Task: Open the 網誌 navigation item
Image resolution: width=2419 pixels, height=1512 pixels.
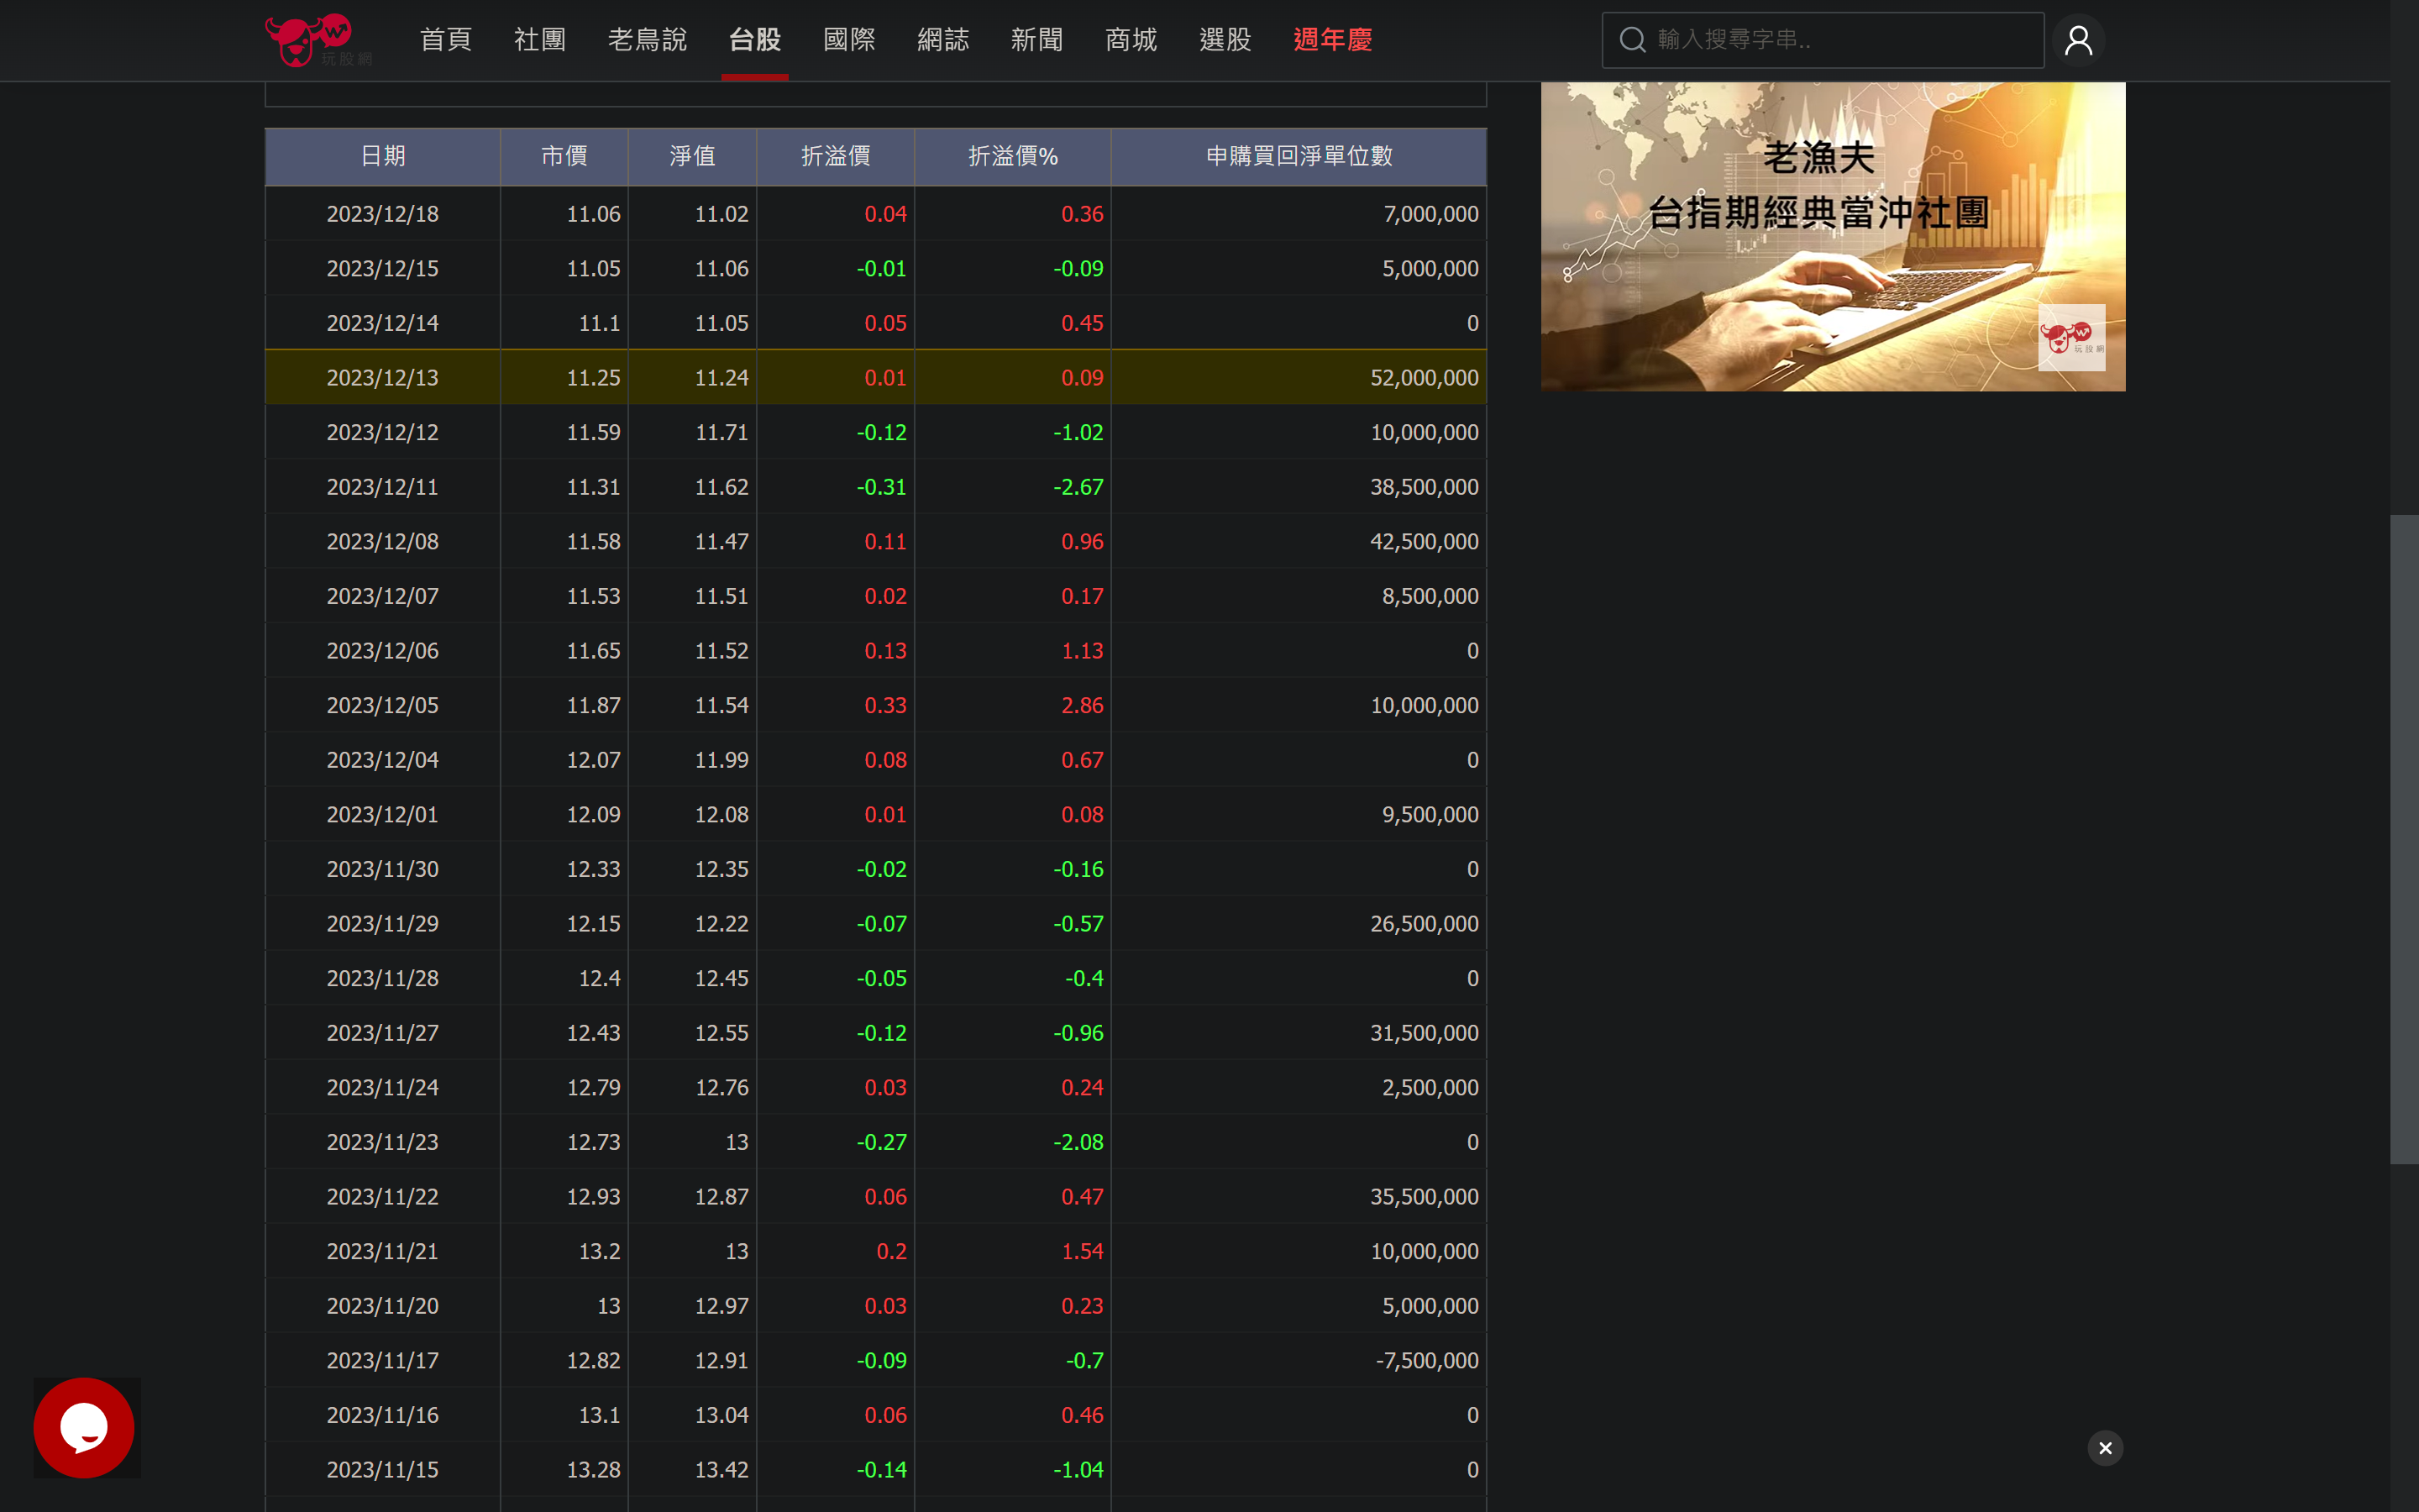Action: point(943,40)
